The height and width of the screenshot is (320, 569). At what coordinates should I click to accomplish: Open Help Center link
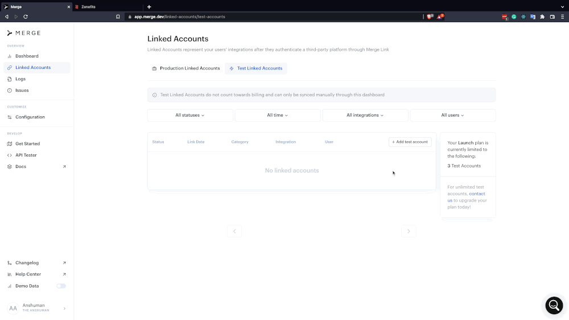(36, 274)
